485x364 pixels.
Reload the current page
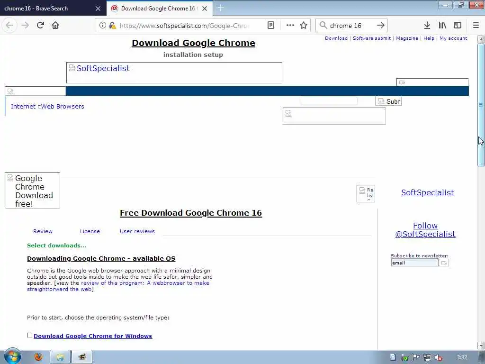[40, 26]
